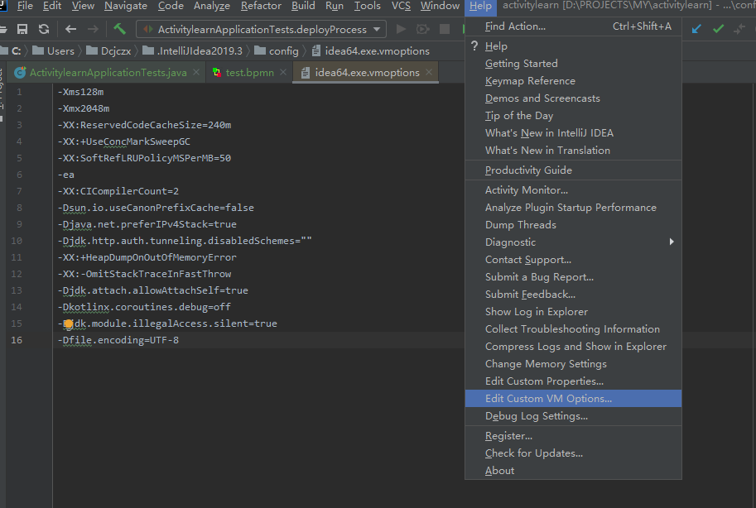Select Find Action in Help menu
The width and height of the screenshot is (756, 508).
(573, 26)
